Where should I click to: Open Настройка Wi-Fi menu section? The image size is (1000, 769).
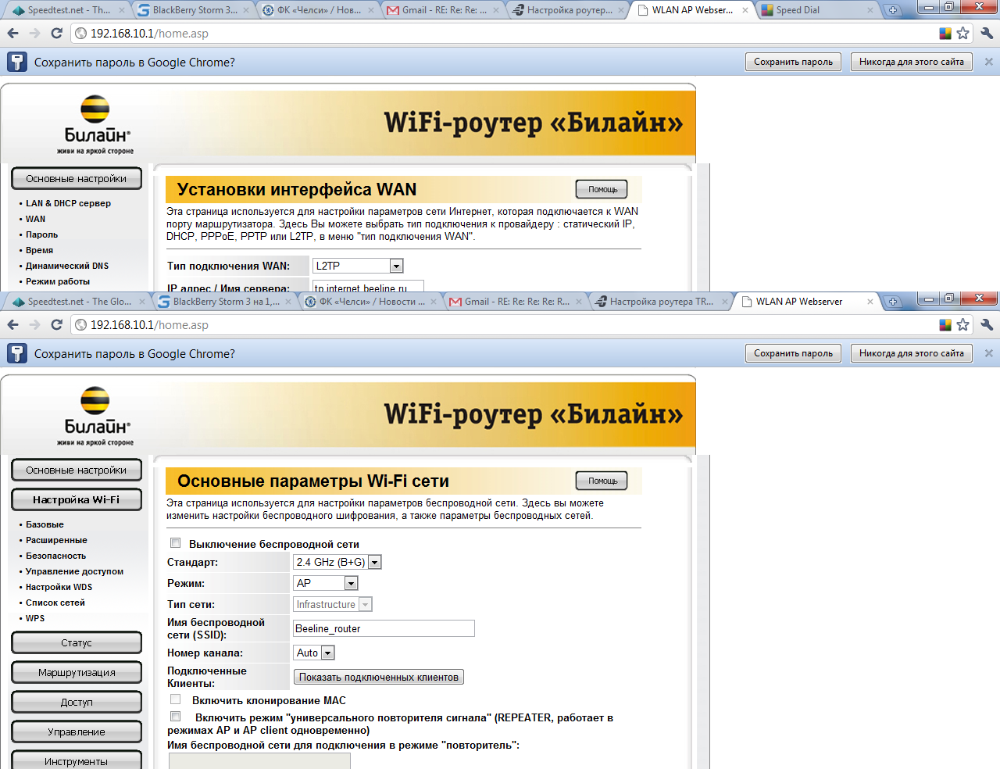[77, 499]
